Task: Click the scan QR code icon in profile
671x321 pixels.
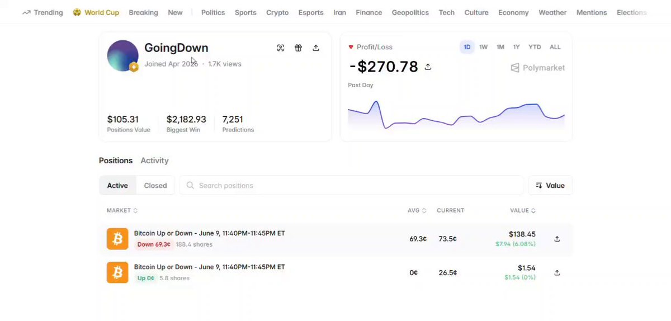Action: coord(281,48)
